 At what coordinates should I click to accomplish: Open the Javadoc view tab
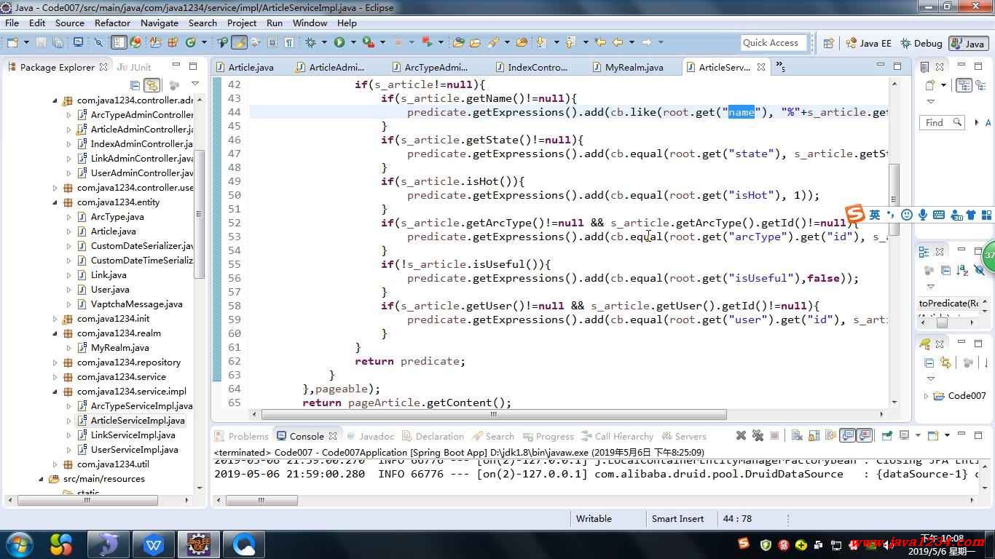[x=370, y=436]
